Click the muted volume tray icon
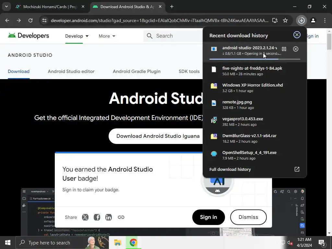Screen dimensions: 332x249 click(290, 243)
